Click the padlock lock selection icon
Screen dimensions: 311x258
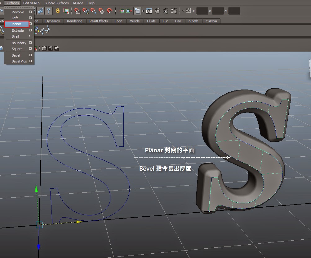click(58, 11)
